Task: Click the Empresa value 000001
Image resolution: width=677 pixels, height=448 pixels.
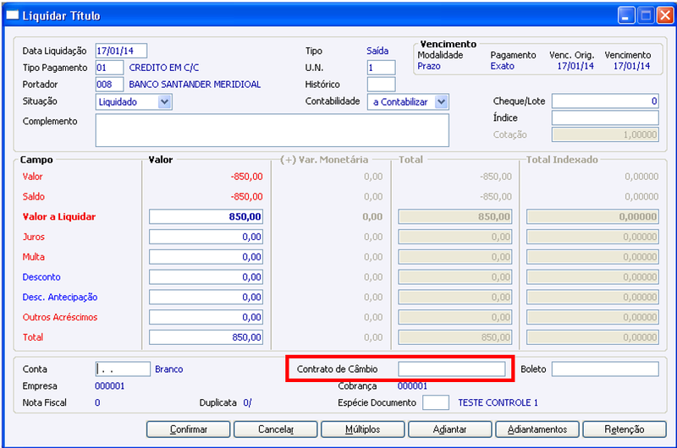Action: 110,386
